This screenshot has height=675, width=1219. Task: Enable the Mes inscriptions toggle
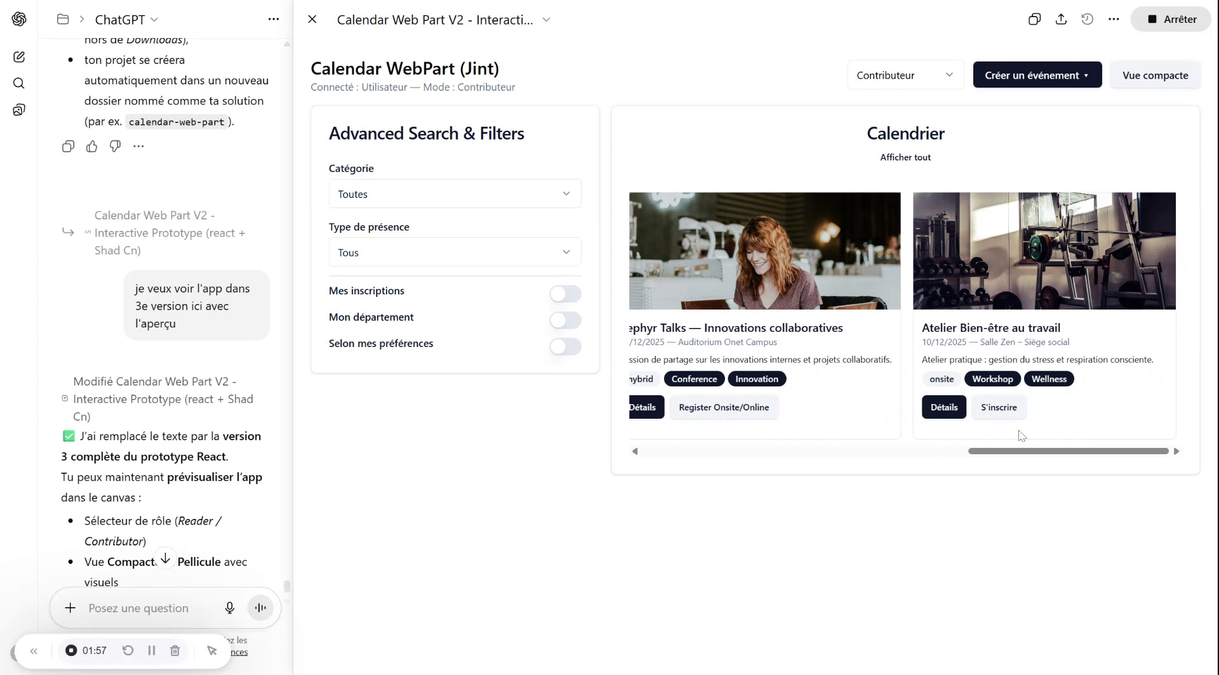coord(564,293)
